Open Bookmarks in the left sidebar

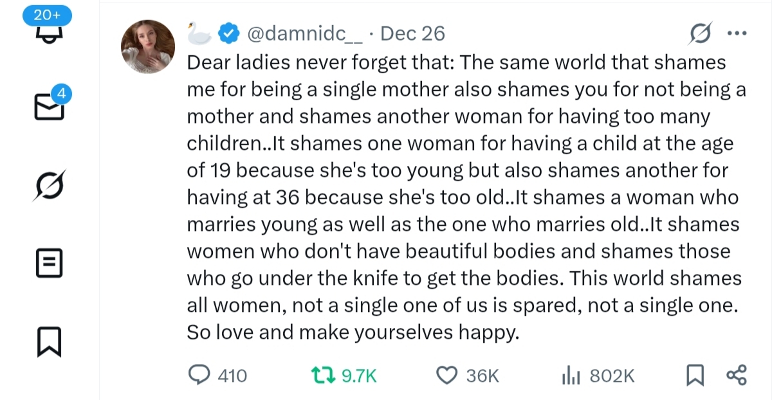(49, 341)
